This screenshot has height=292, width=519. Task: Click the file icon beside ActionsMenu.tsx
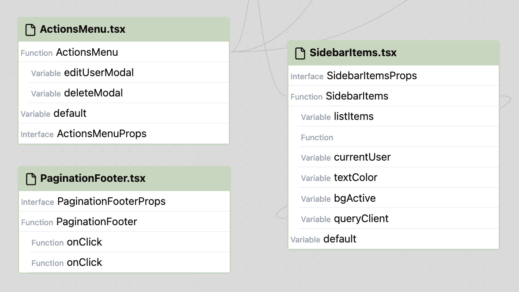(x=30, y=30)
